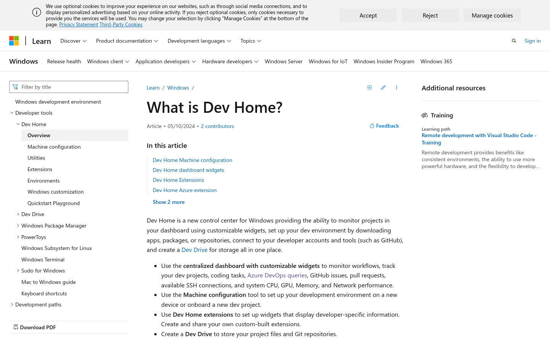Collapse the Dev Home tree node

click(x=18, y=124)
